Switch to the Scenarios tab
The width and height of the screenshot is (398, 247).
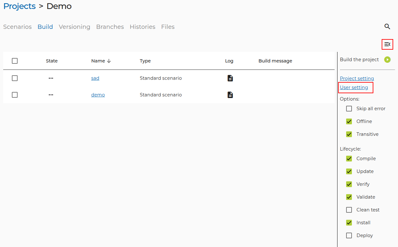17,27
